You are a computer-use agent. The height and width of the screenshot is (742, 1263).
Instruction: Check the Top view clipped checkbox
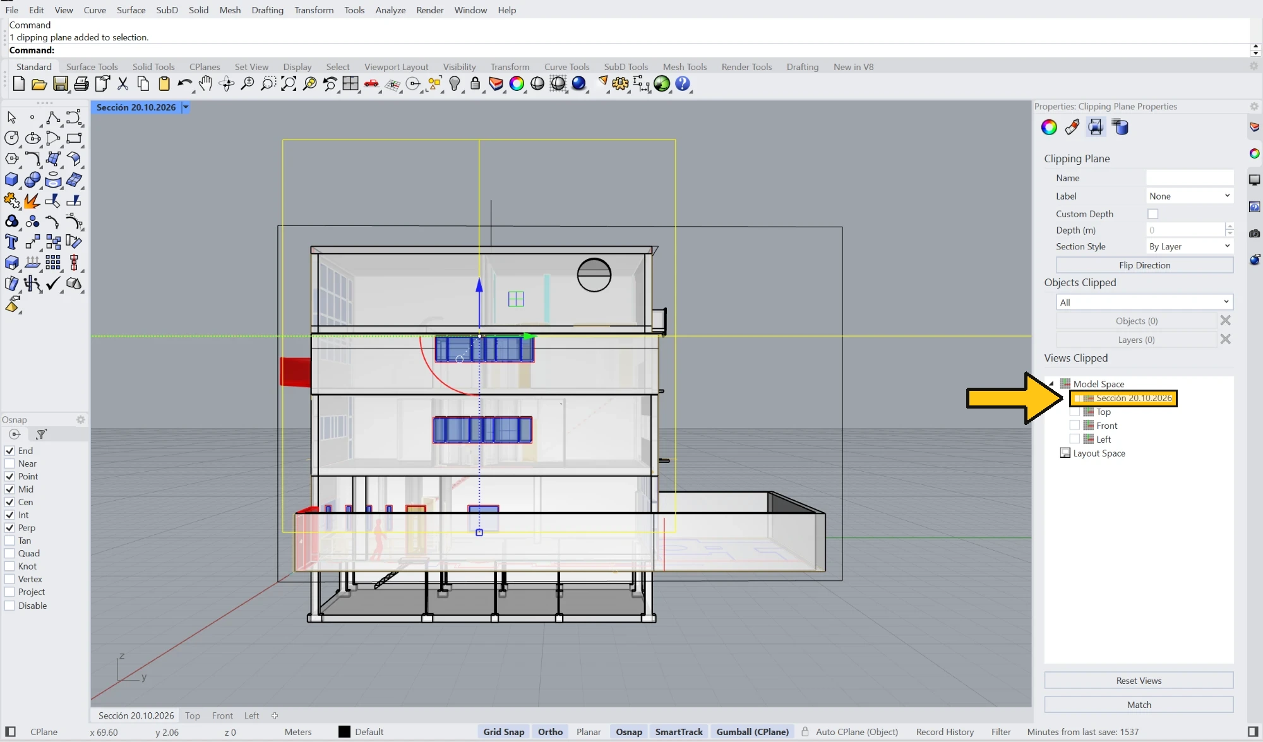[x=1075, y=412]
